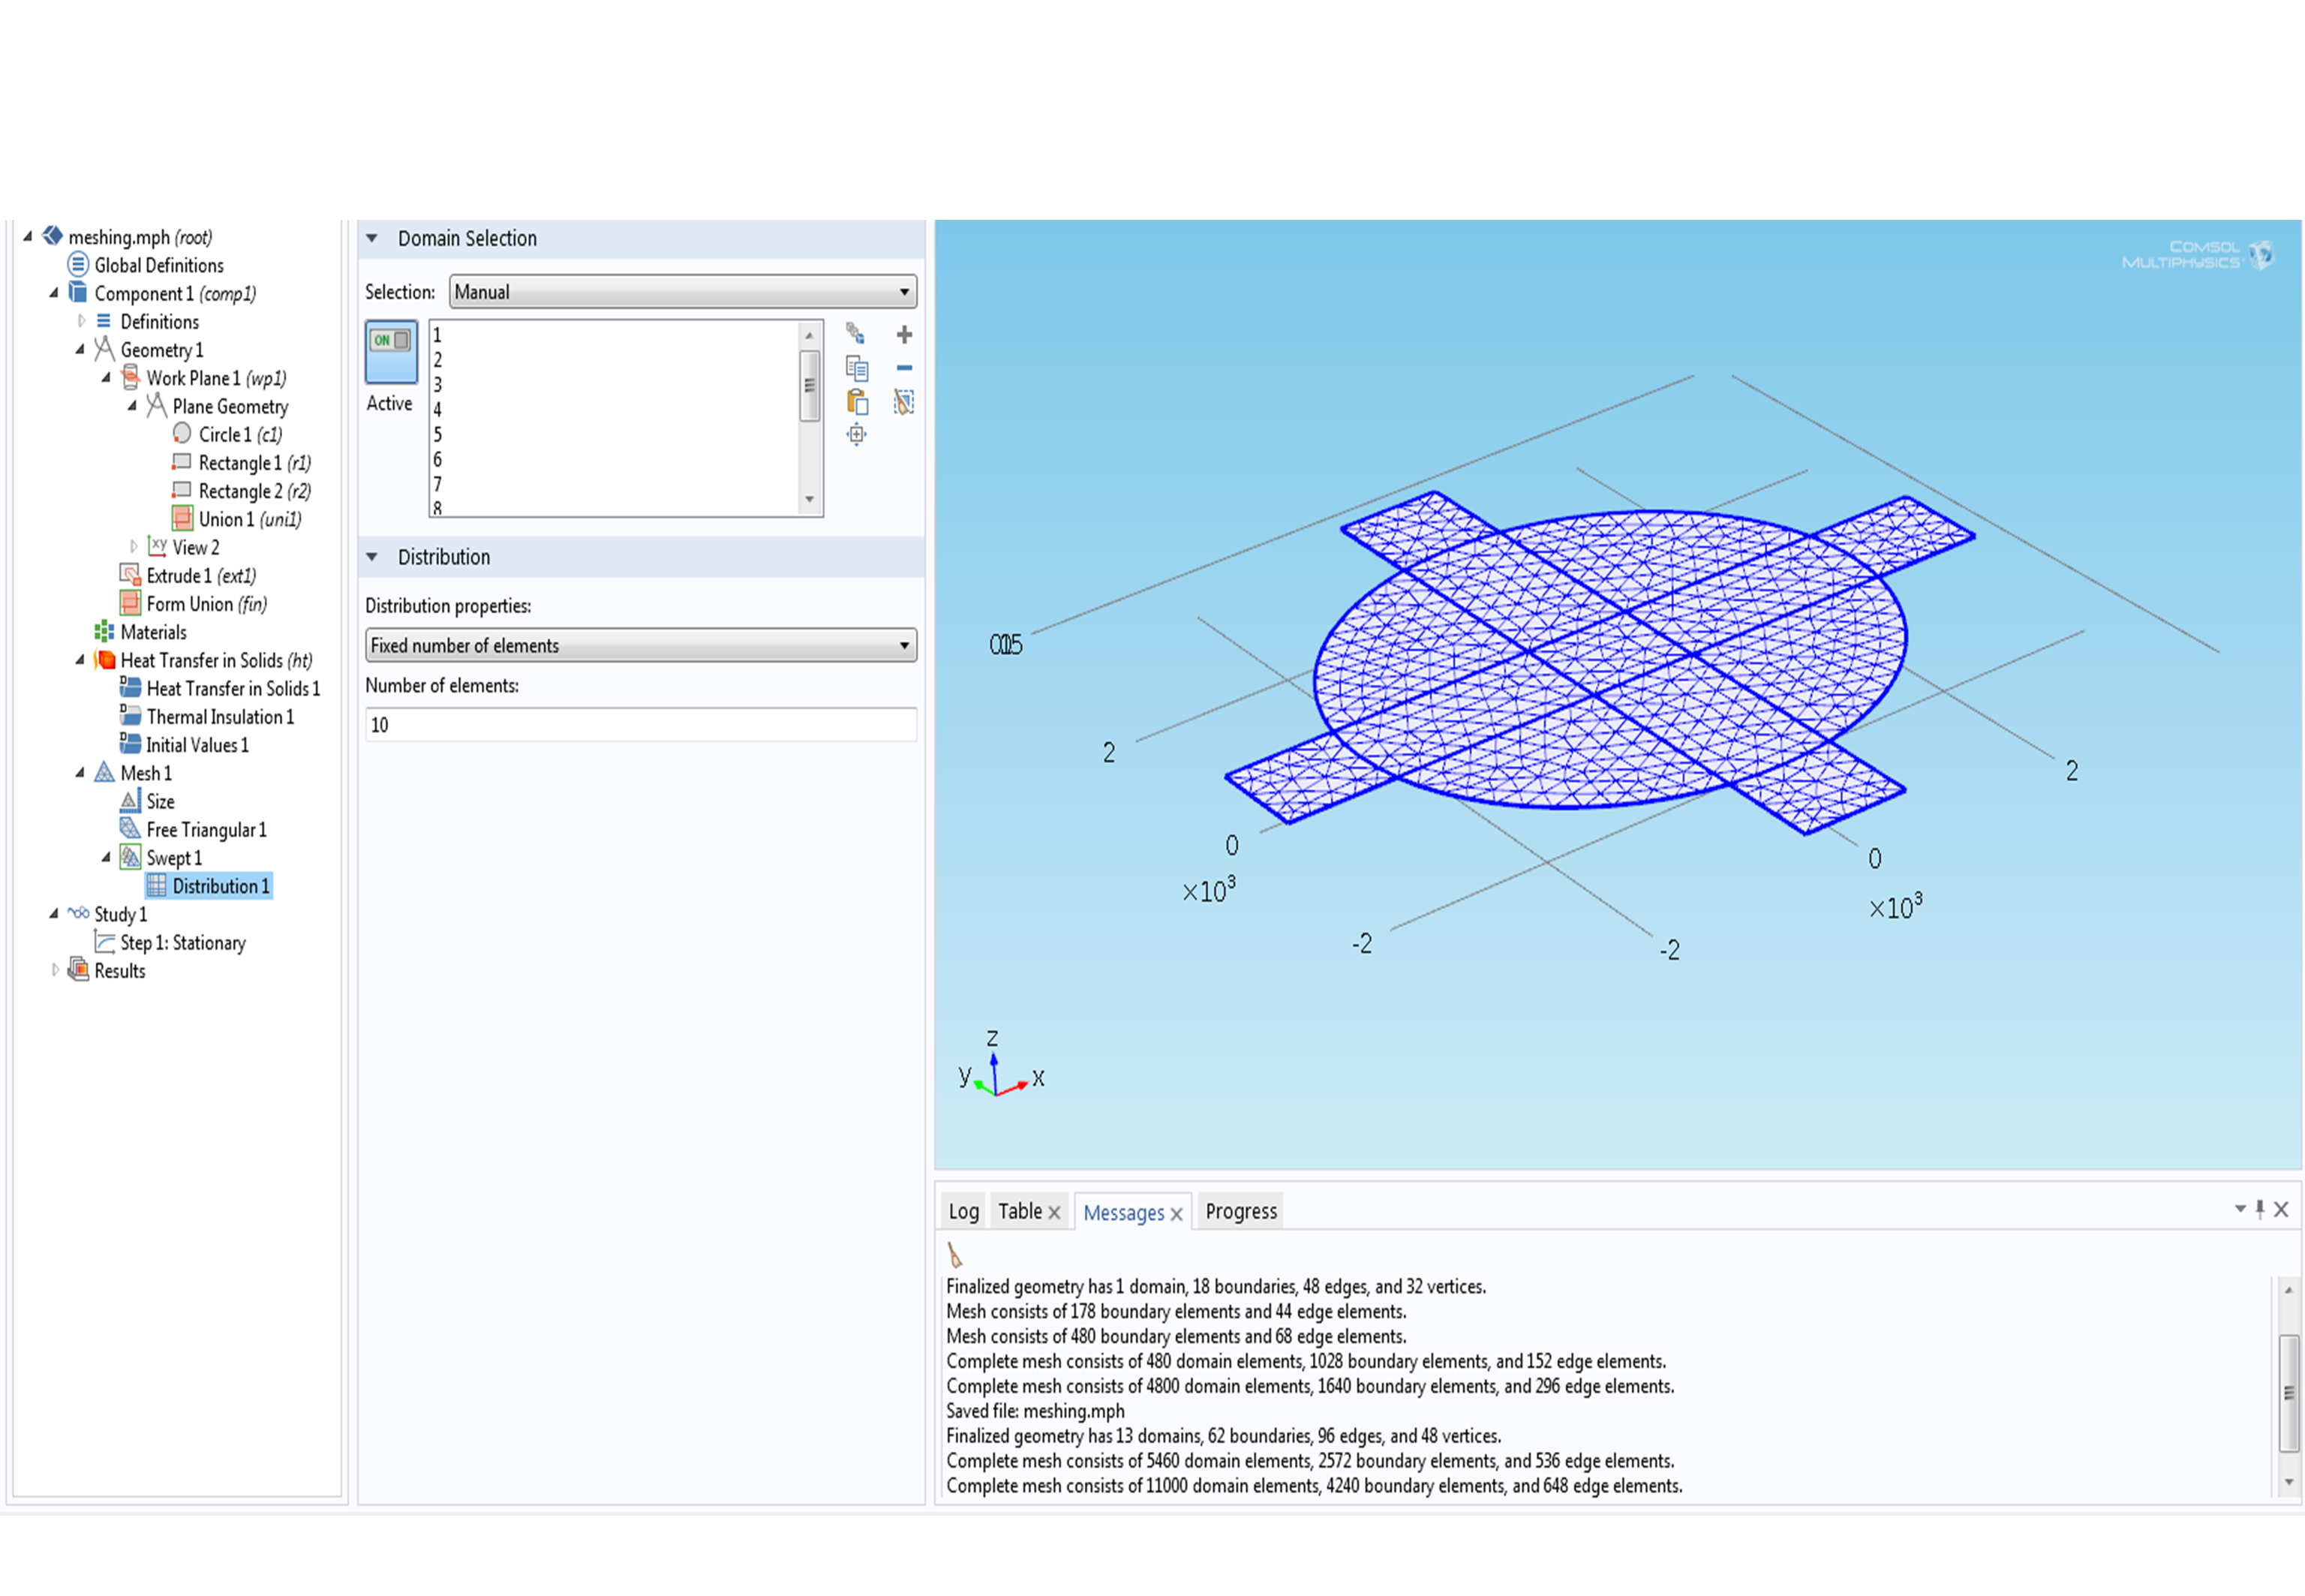Toggle the Active selection ON switch
The height and width of the screenshot is (1596, 2305).
391,352
